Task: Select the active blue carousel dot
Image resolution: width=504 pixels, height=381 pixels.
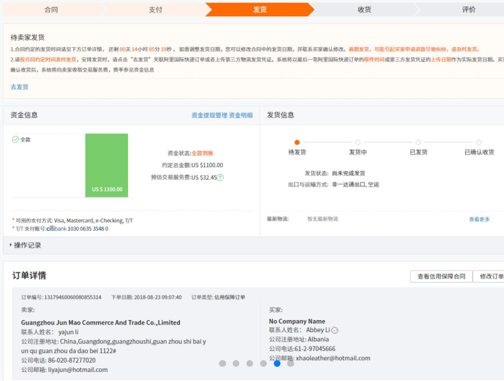Action: coord(277,363)
